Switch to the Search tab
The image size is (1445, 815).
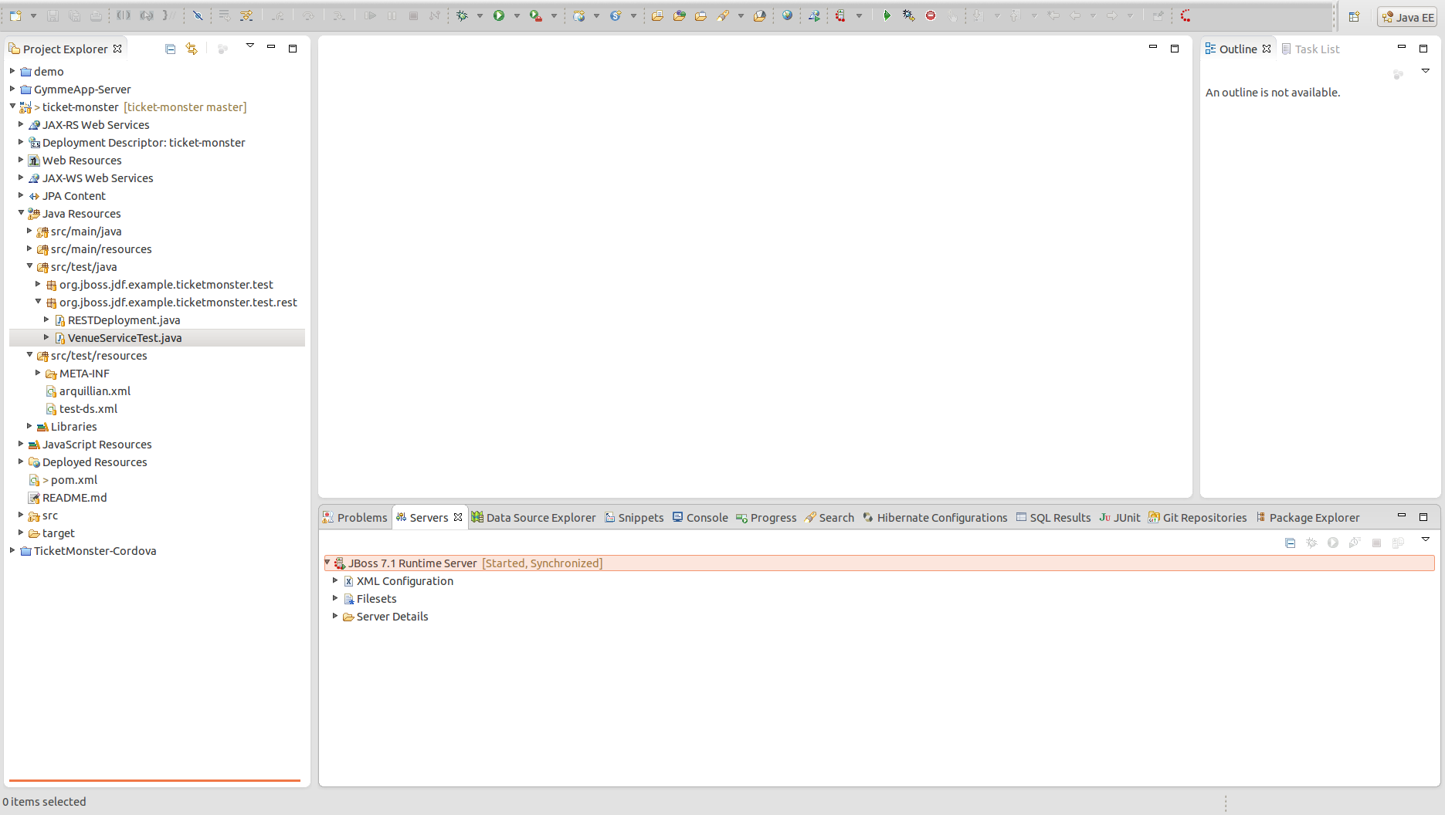tap(829, 518)
